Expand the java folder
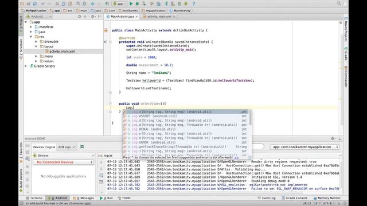This screenshot has width=367, height=206. [31, 32]
